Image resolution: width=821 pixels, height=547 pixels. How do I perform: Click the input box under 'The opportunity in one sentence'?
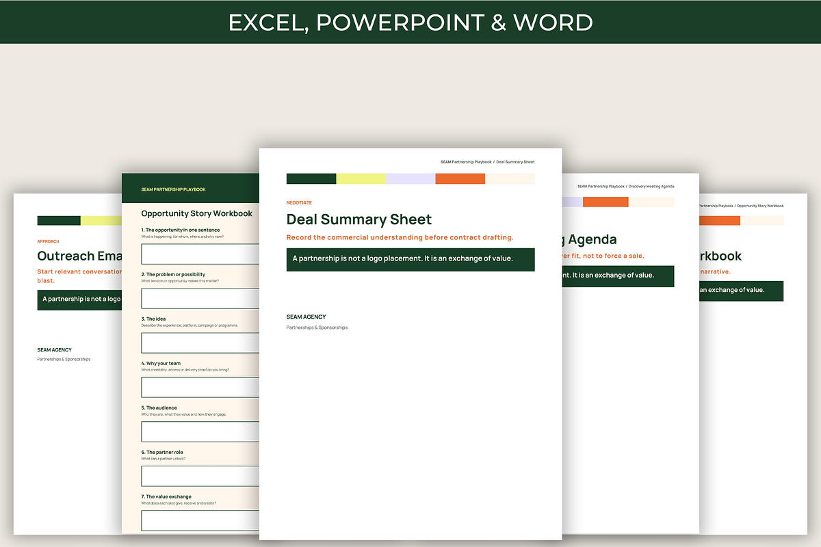click(200, 254)
